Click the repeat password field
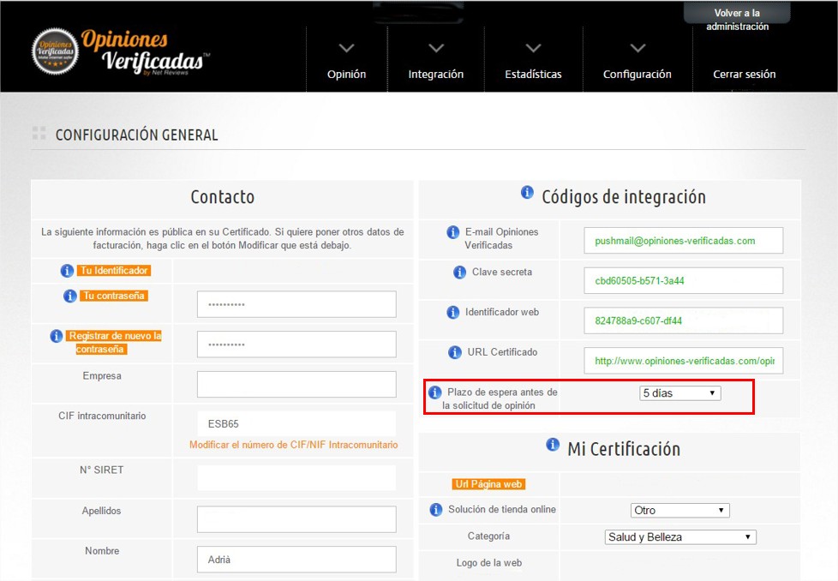This screenshot has height=581, width=838. [296, 344]
